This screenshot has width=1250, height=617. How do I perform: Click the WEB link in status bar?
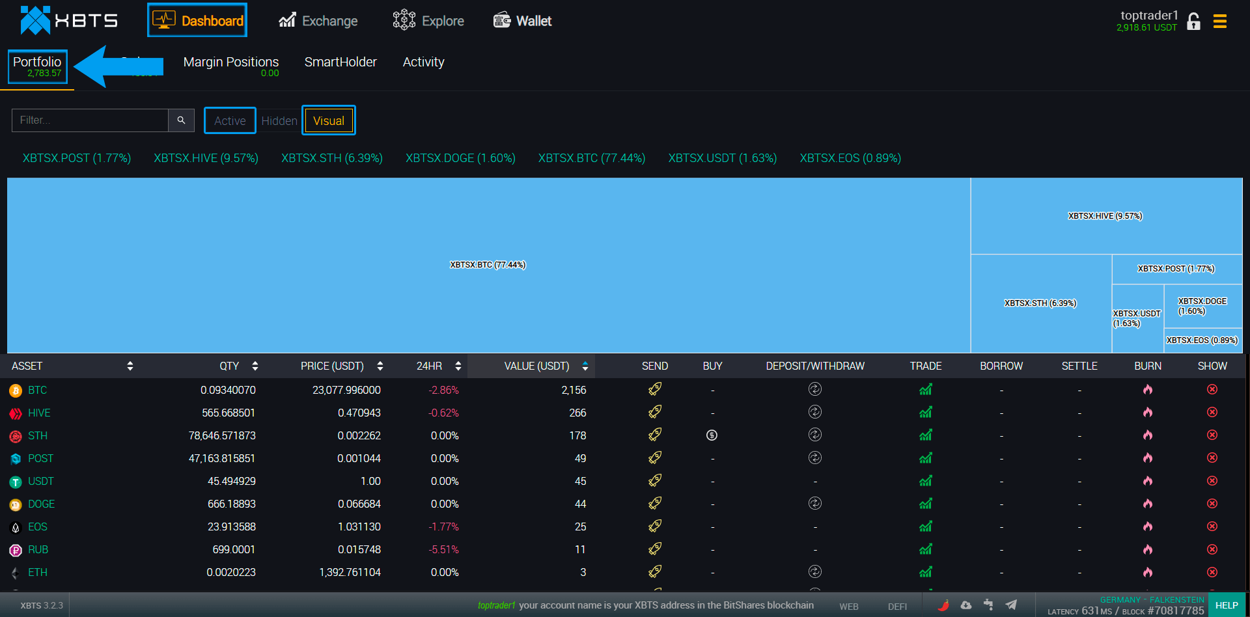849,606
